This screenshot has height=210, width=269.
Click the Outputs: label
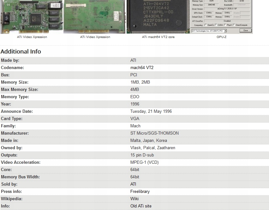(x=9, y=155)
